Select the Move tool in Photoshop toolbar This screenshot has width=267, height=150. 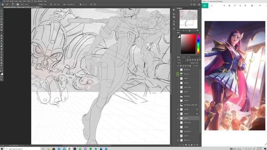pos(2,11)
